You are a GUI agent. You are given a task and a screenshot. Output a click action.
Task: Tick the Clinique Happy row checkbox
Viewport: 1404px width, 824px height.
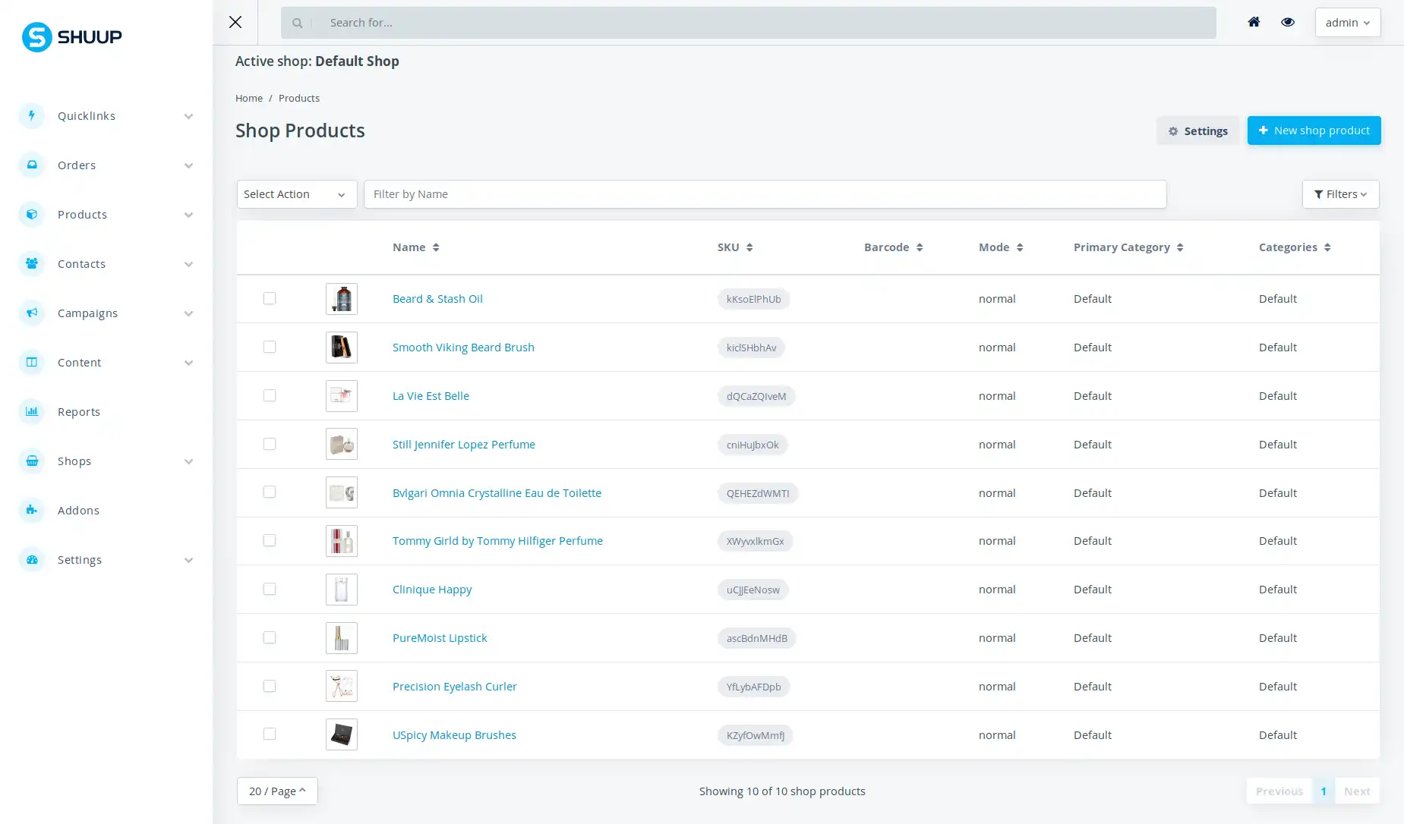coord(270,589)
